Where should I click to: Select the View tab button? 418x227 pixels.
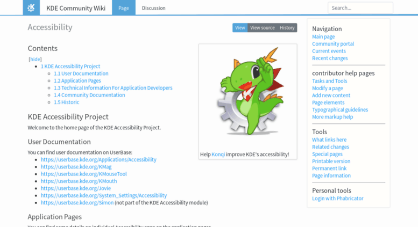pos(240,28)
